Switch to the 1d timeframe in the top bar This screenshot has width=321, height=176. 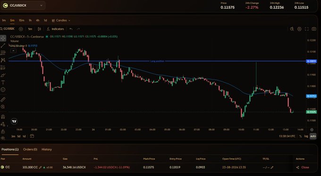pos(45,20)
